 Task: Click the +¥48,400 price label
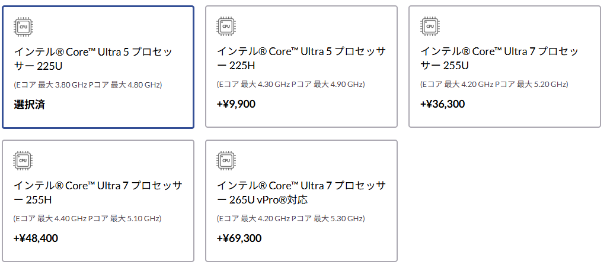point(36,238)
